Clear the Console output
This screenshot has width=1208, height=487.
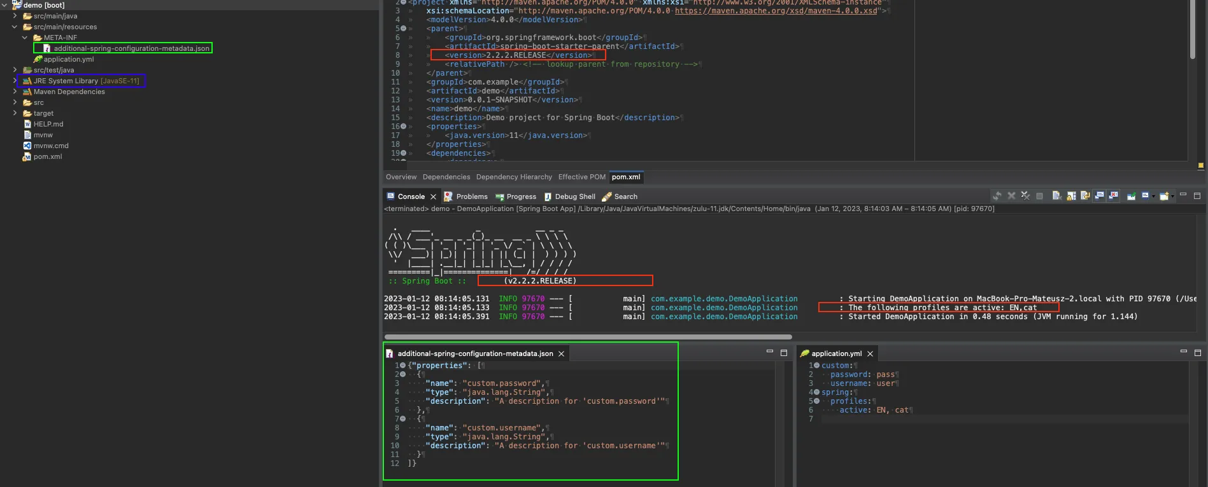pos(1056,196)
